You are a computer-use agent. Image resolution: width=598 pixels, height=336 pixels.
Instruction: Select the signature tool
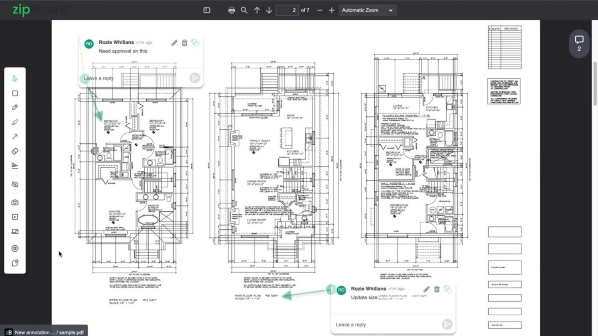click(x=15, y=165)
